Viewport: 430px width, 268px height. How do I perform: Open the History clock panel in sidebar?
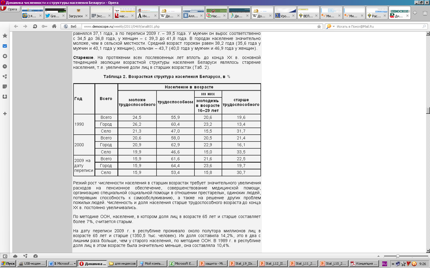point(5,66)
